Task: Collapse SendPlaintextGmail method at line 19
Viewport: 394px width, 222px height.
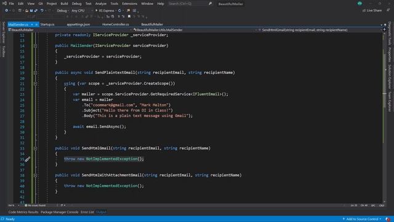Action: click(x=35, y=73)
